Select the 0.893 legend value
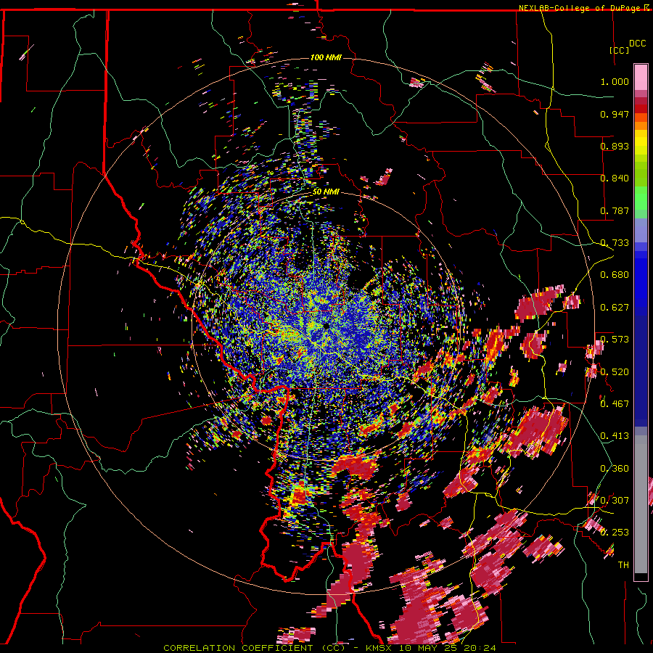 pos(615,146)
